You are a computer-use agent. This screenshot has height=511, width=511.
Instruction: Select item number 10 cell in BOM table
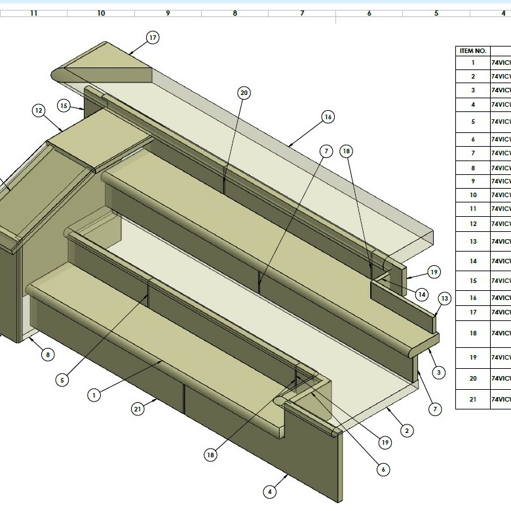473,195
